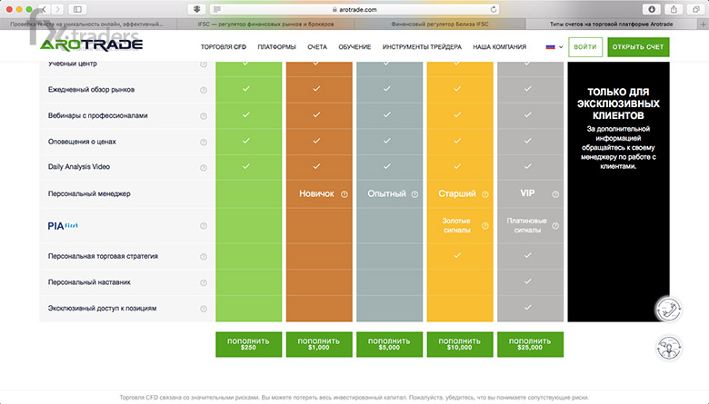The height and width of the screenshot is (404, 709).
Task: Click Платиновые сигналы text in VIP column
Action: click(527, 225)
